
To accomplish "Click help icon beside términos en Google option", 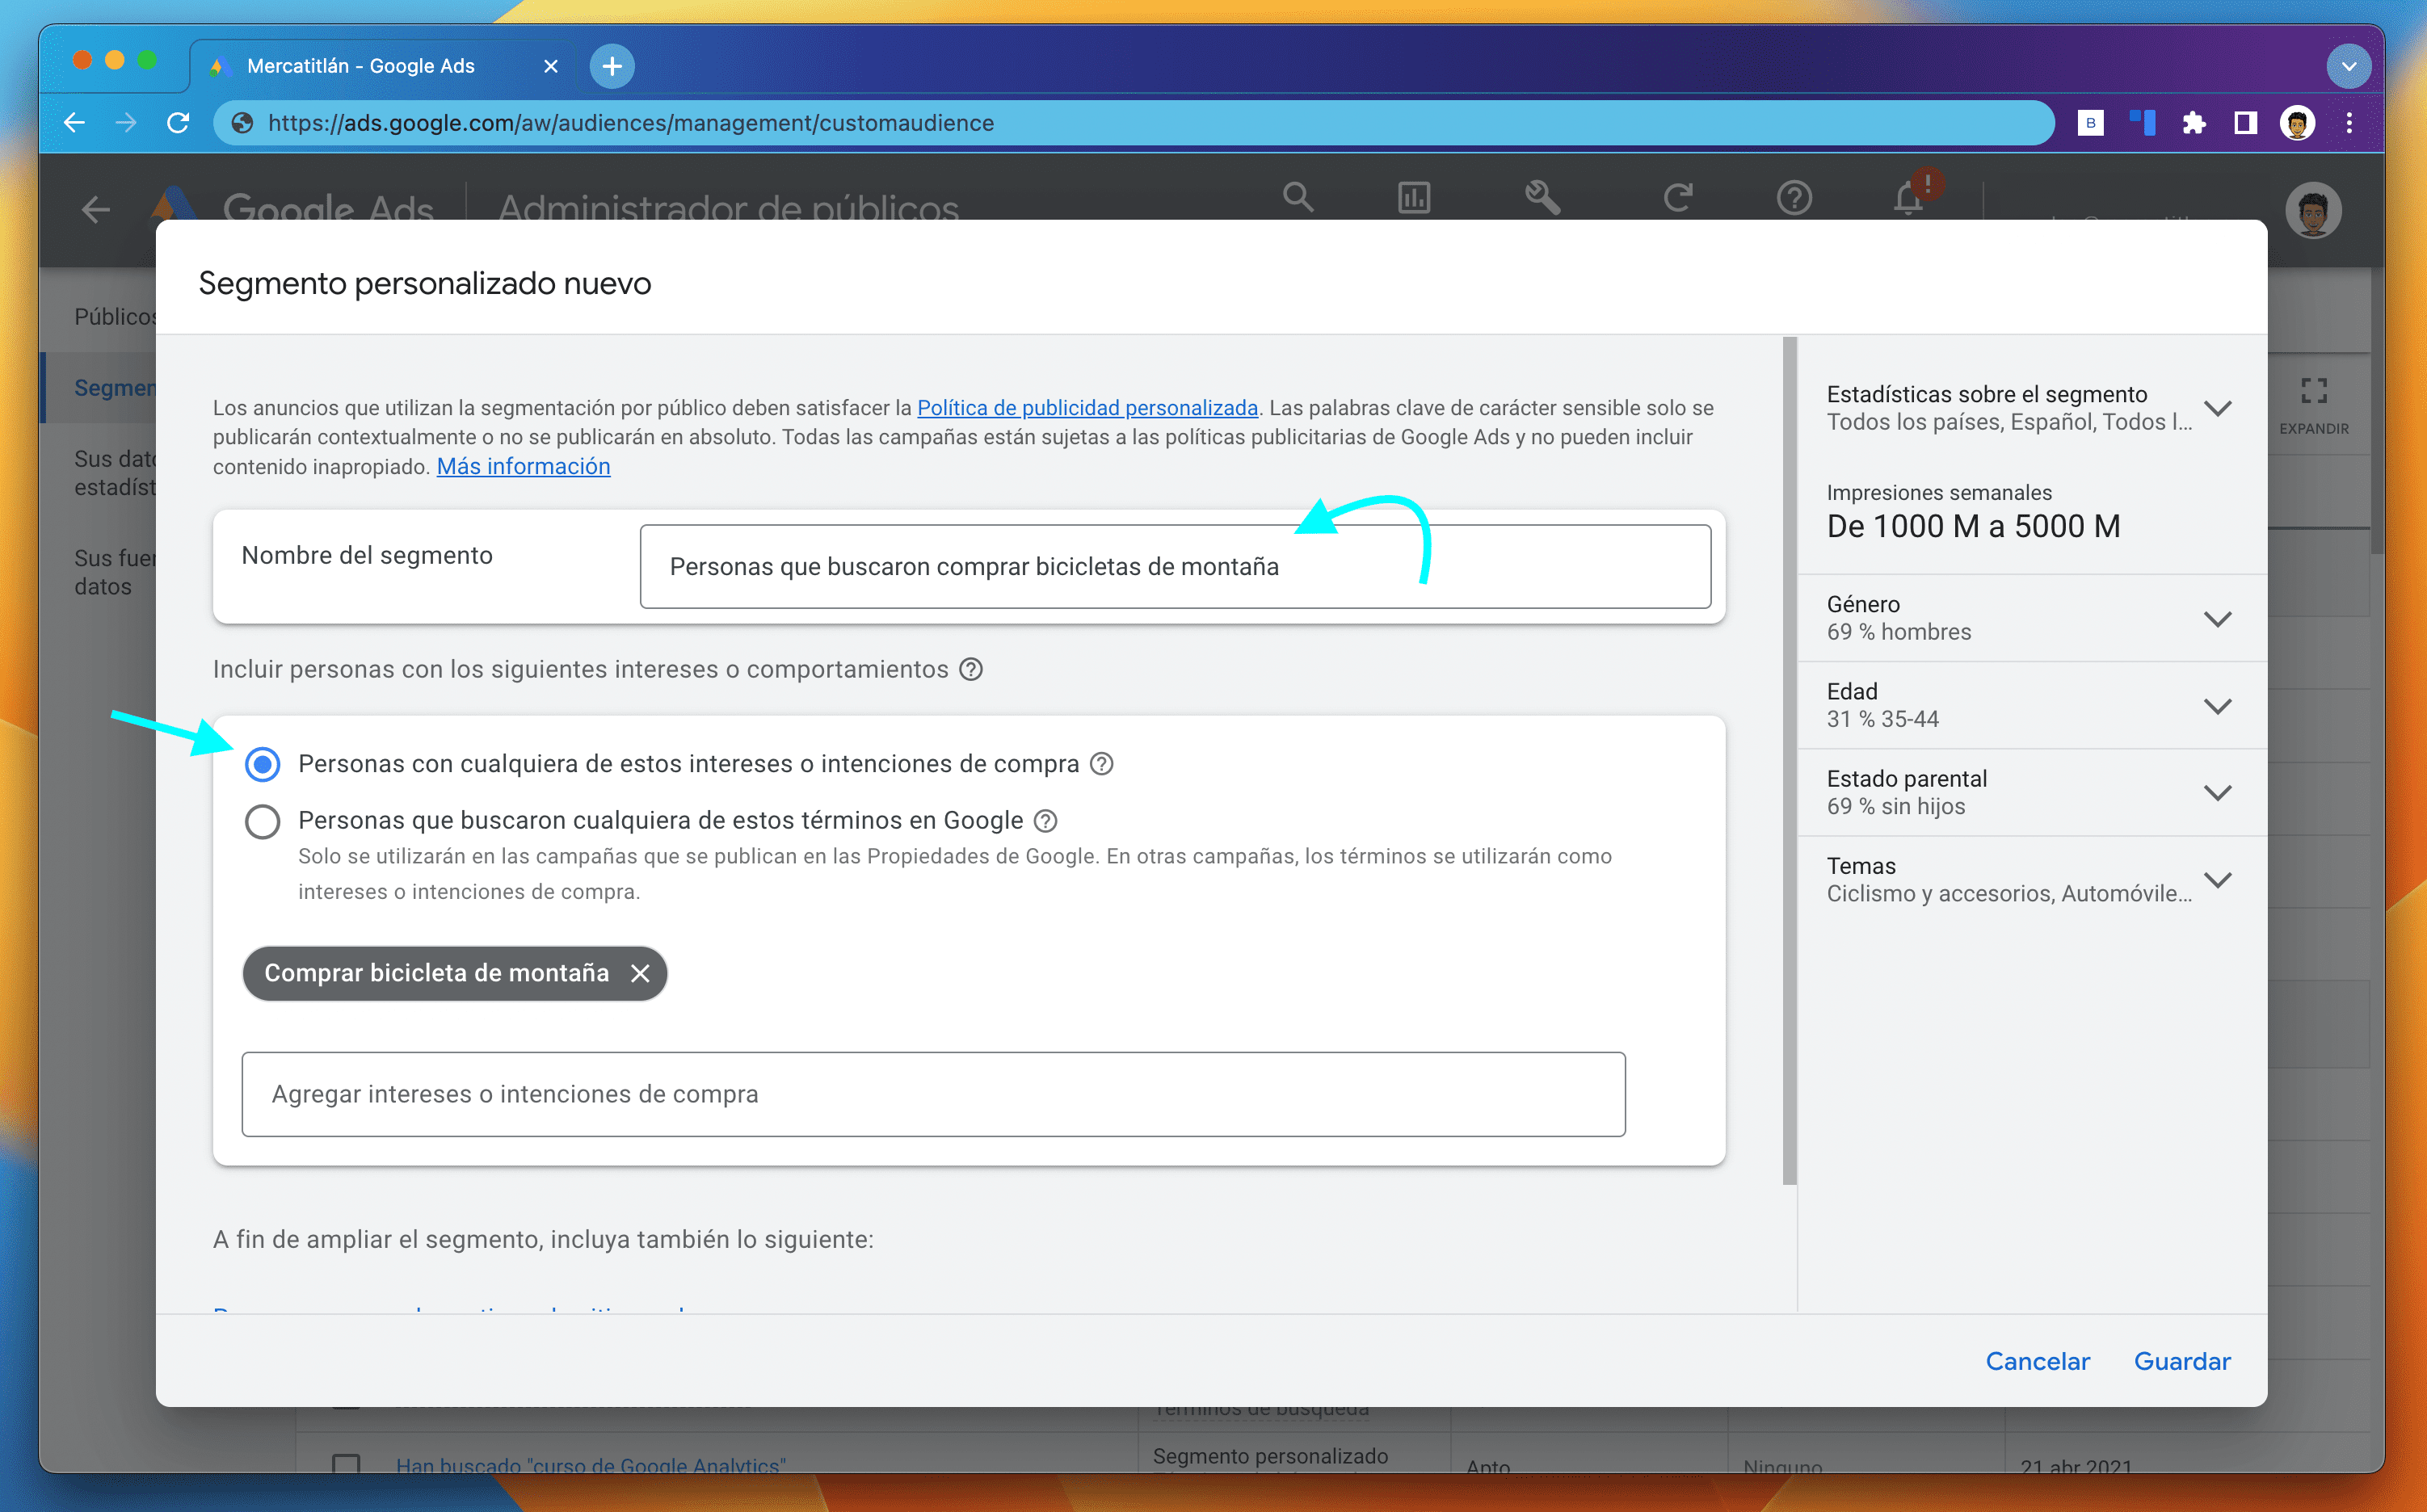I will click(x=1045, y=821).
